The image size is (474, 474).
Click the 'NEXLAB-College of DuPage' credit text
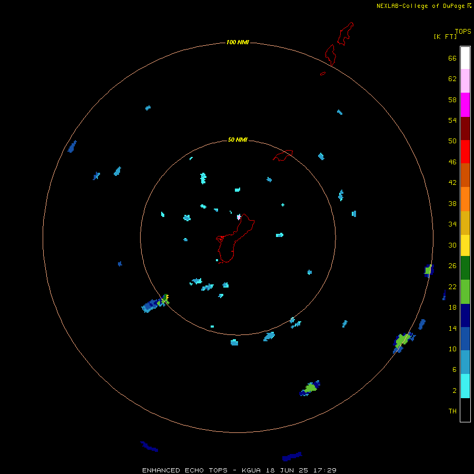(x=420, y=6)
